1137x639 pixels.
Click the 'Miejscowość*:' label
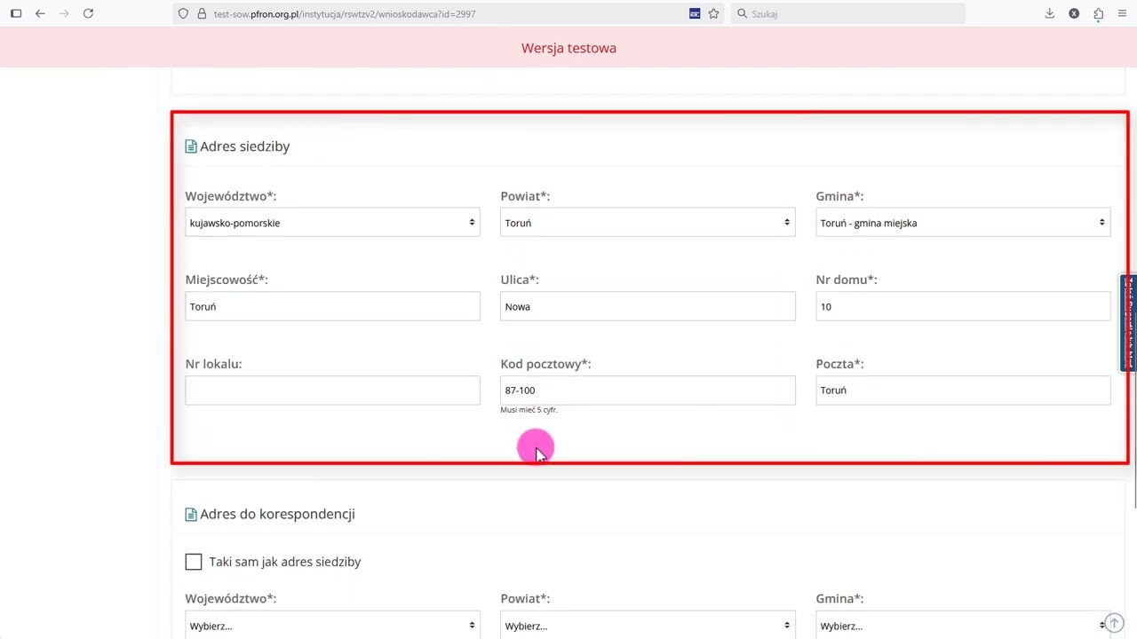tap(227, 280)
